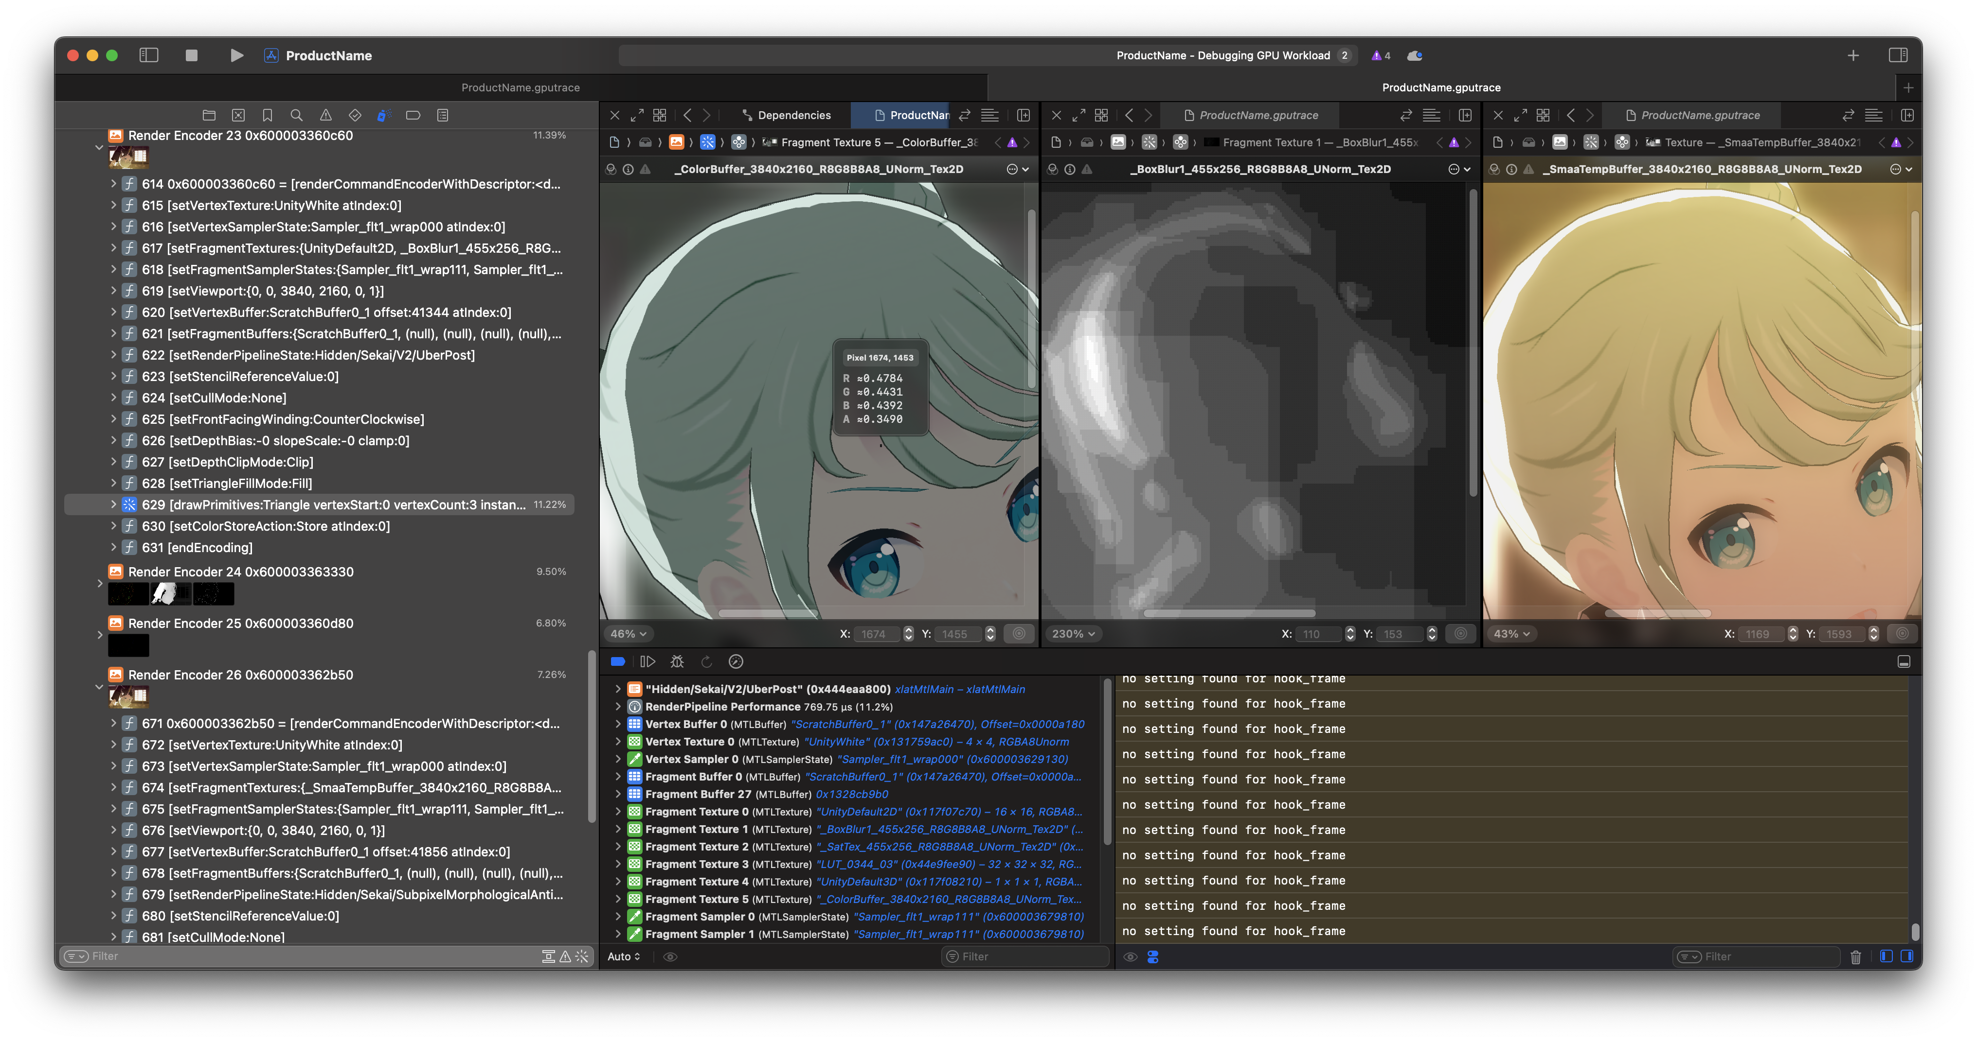The height and width of the screenshot is (1042, 1977).
Task: Select call 629 drawPrimitives:Triangle row
Action: [319, 504]
